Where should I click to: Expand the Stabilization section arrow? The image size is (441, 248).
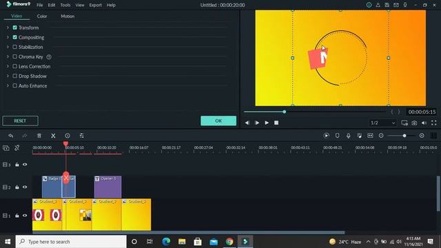[8, 47]
